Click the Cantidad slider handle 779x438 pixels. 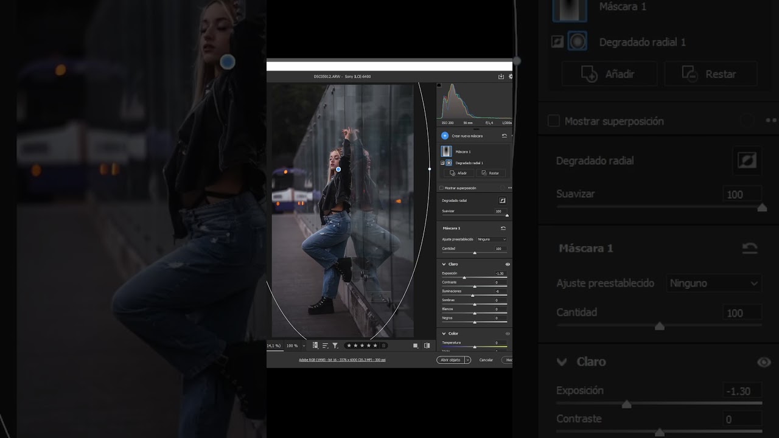click(475, 252)
